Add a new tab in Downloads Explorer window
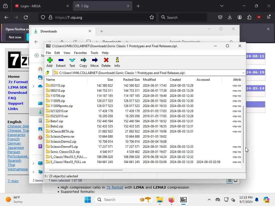 [x=102, y=31]
